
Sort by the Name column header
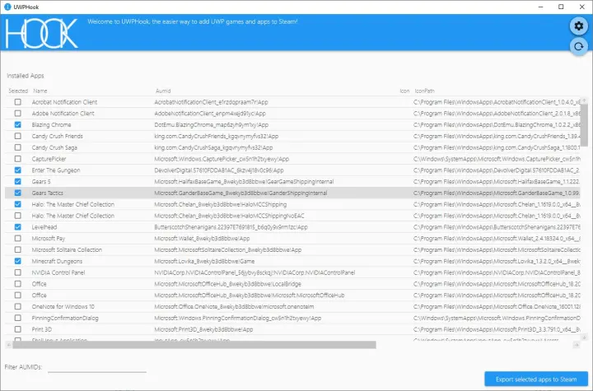[x=40, y=91]
